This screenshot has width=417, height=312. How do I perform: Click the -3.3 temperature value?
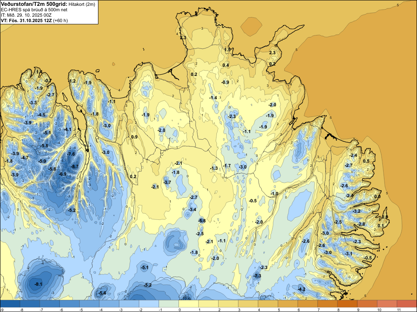(x=33, y=103)
